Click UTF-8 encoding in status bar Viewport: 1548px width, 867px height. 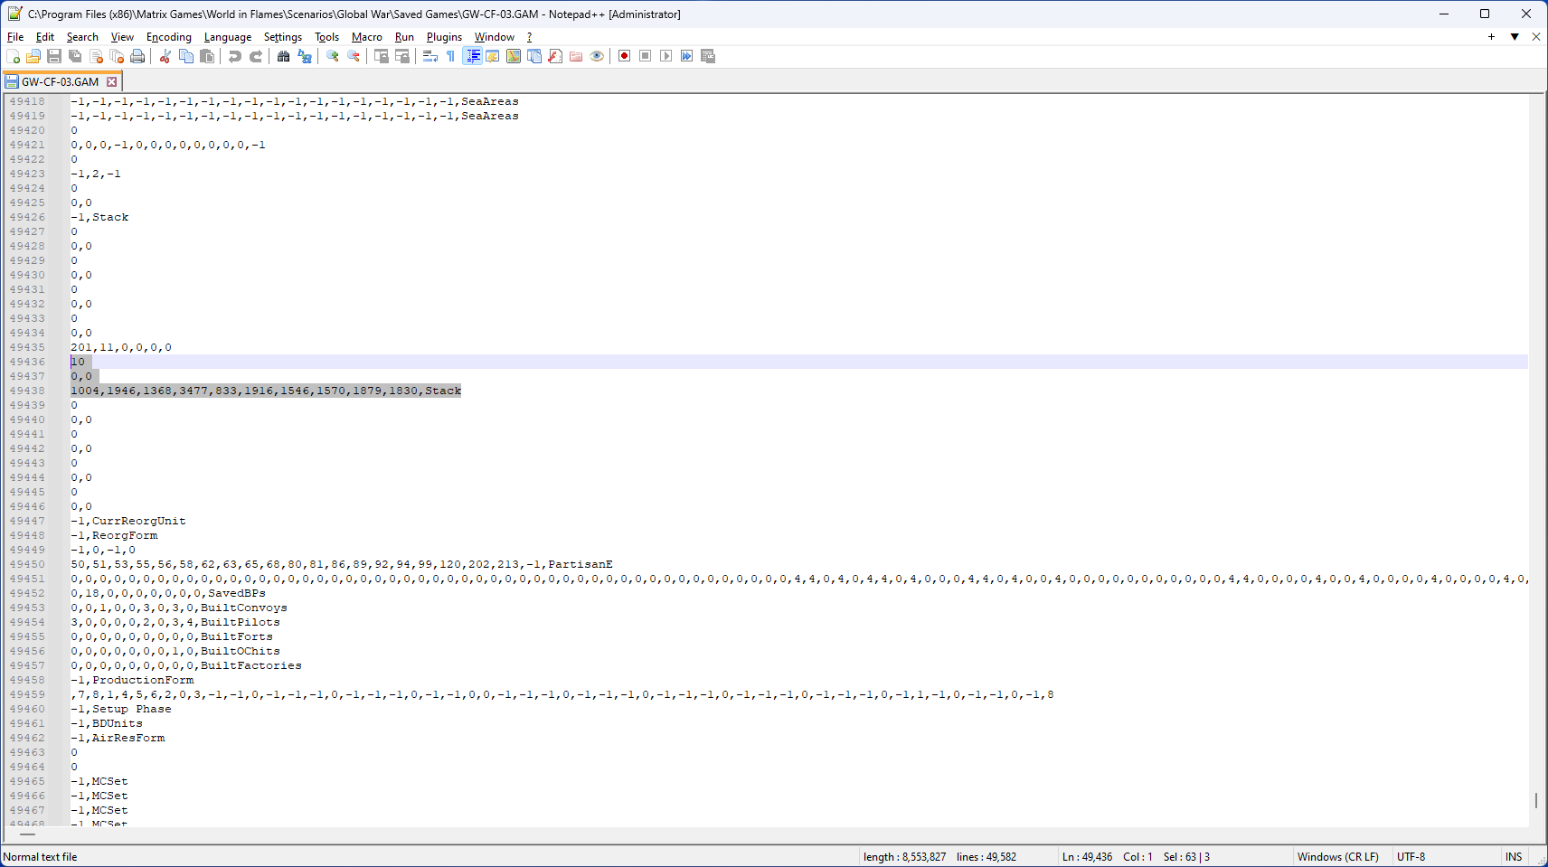(1409, 856)
